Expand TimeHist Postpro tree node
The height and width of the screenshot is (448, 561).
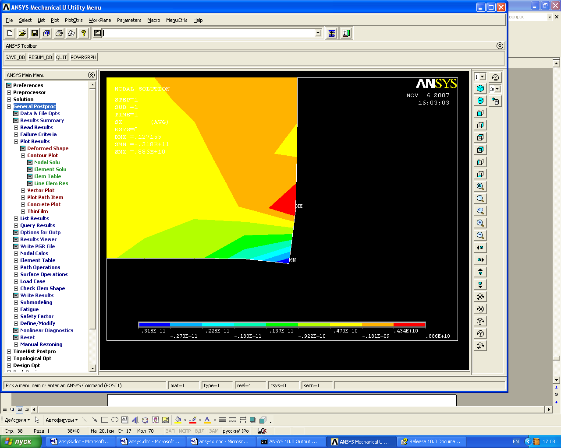click(9, 351)
